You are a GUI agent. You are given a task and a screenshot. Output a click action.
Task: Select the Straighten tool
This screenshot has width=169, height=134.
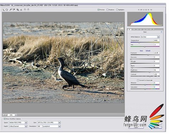[x=21, y=10]
